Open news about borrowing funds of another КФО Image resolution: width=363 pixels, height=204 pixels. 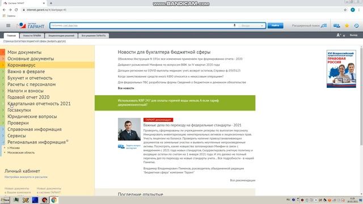(170, 76)
